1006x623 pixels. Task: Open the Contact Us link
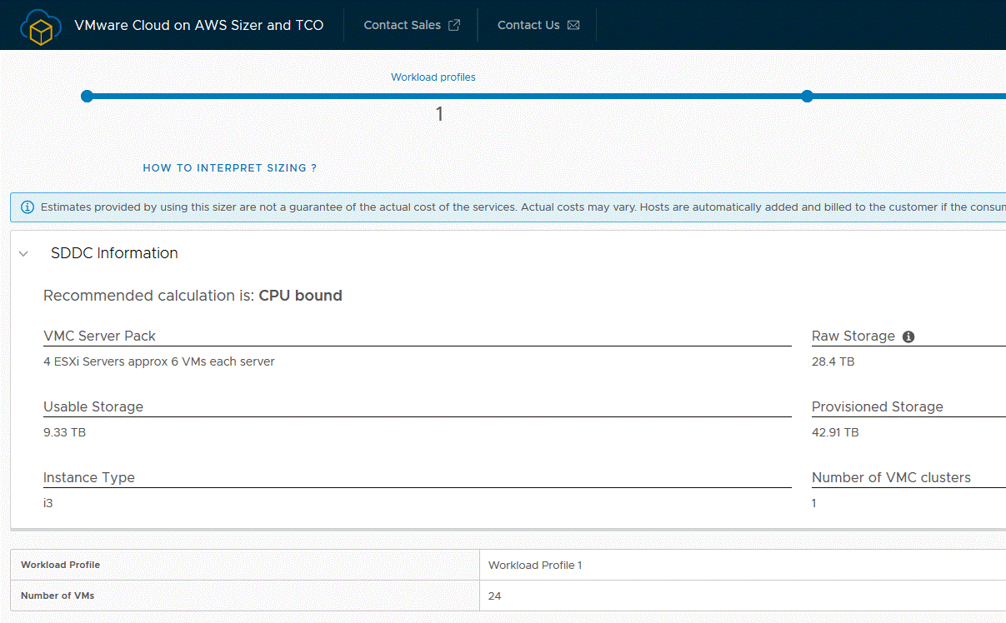(528, 25)
